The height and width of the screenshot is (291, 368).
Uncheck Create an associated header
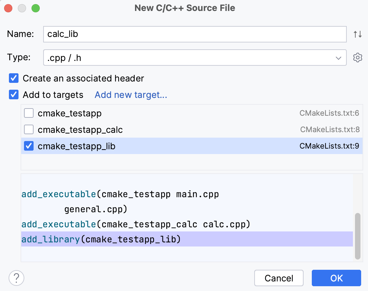tap(14, 78)
